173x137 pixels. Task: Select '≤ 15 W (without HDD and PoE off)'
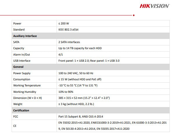[80, 79]
